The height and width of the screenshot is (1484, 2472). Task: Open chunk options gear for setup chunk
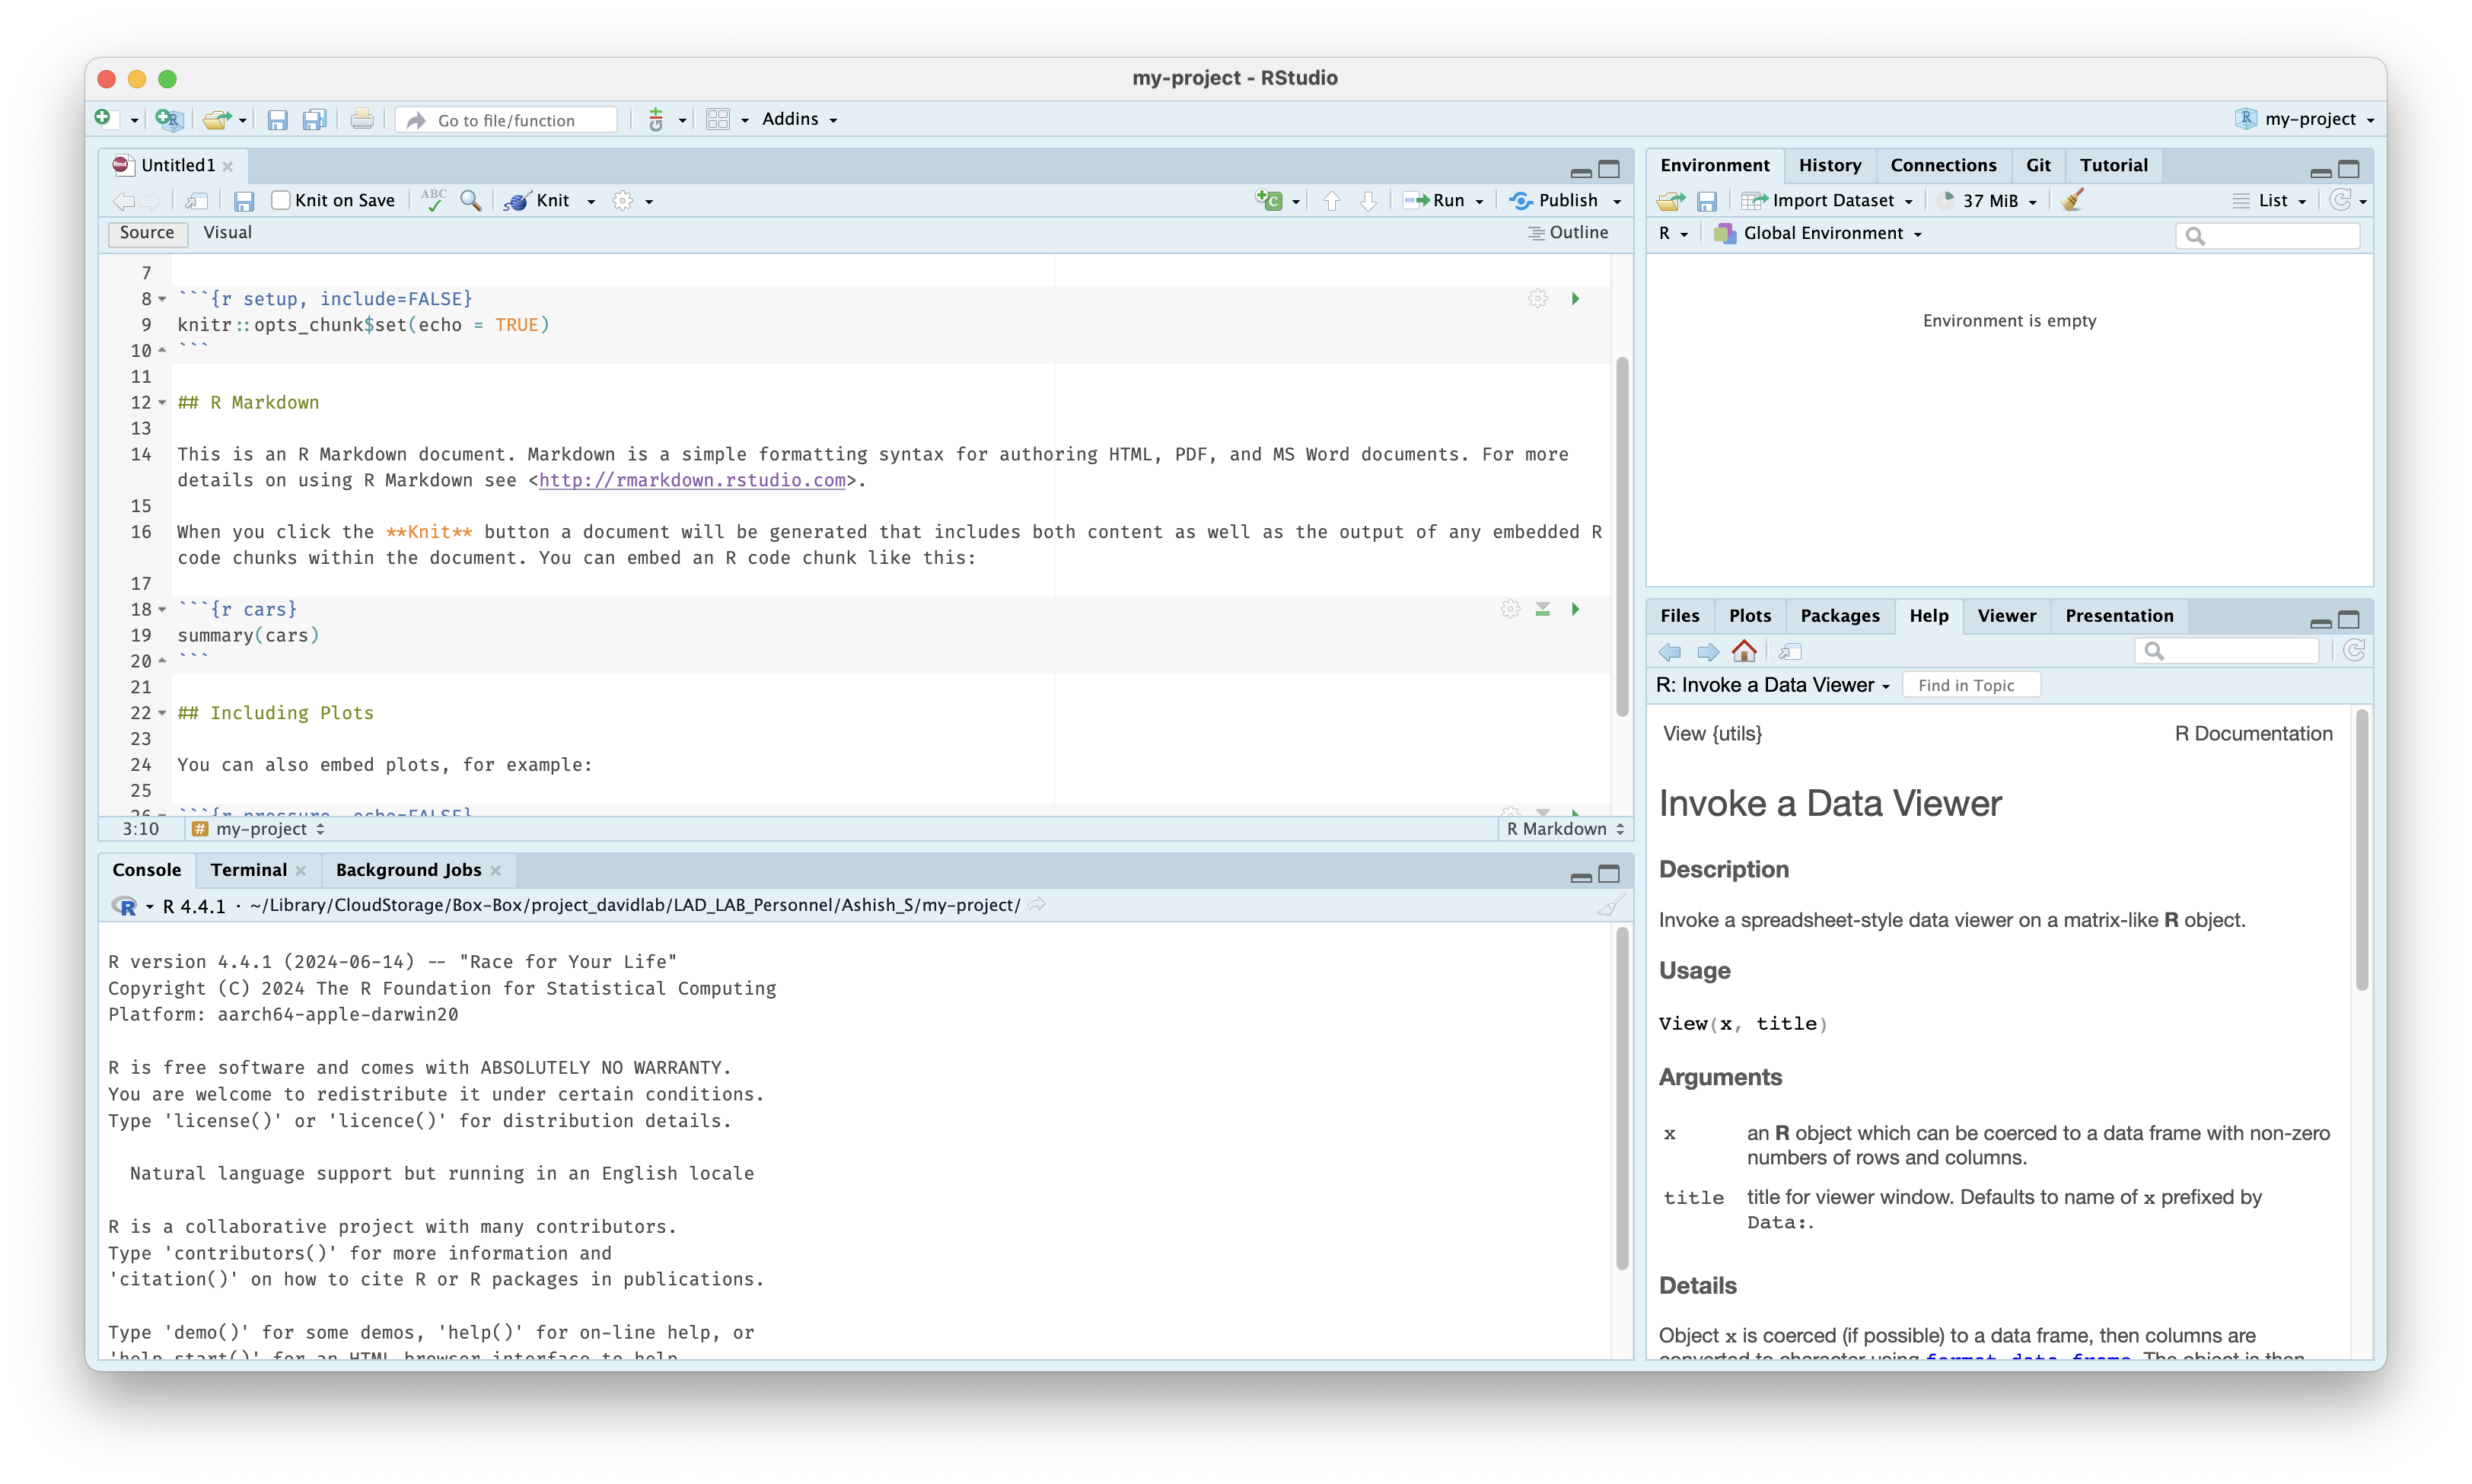pos(1537,298)
